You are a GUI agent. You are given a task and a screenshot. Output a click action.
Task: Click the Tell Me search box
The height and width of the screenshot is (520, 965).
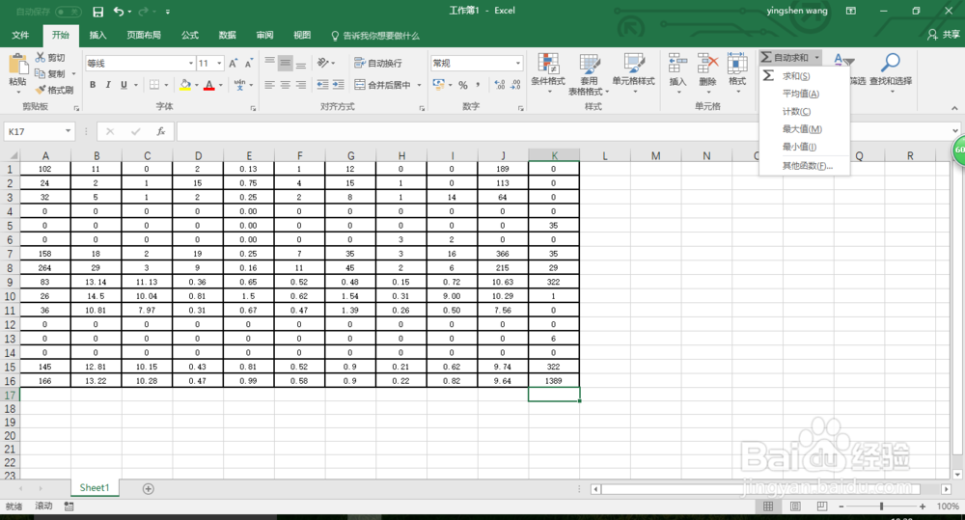375,36
